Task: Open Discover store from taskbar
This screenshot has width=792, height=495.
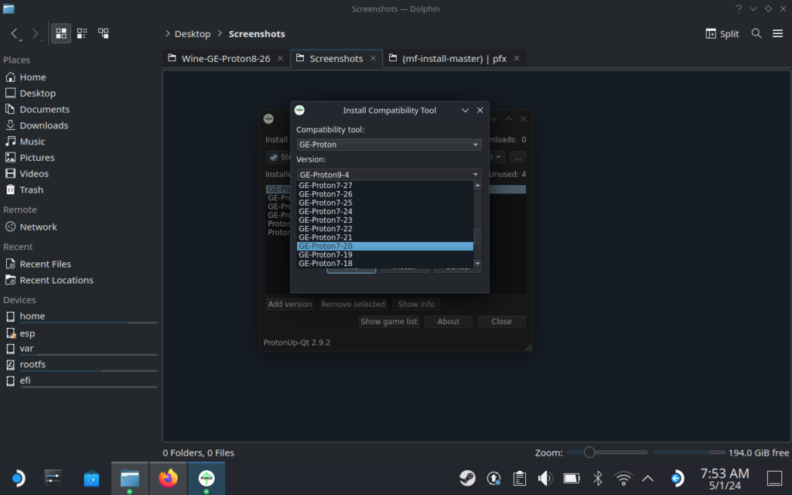Action: point(91,478)
